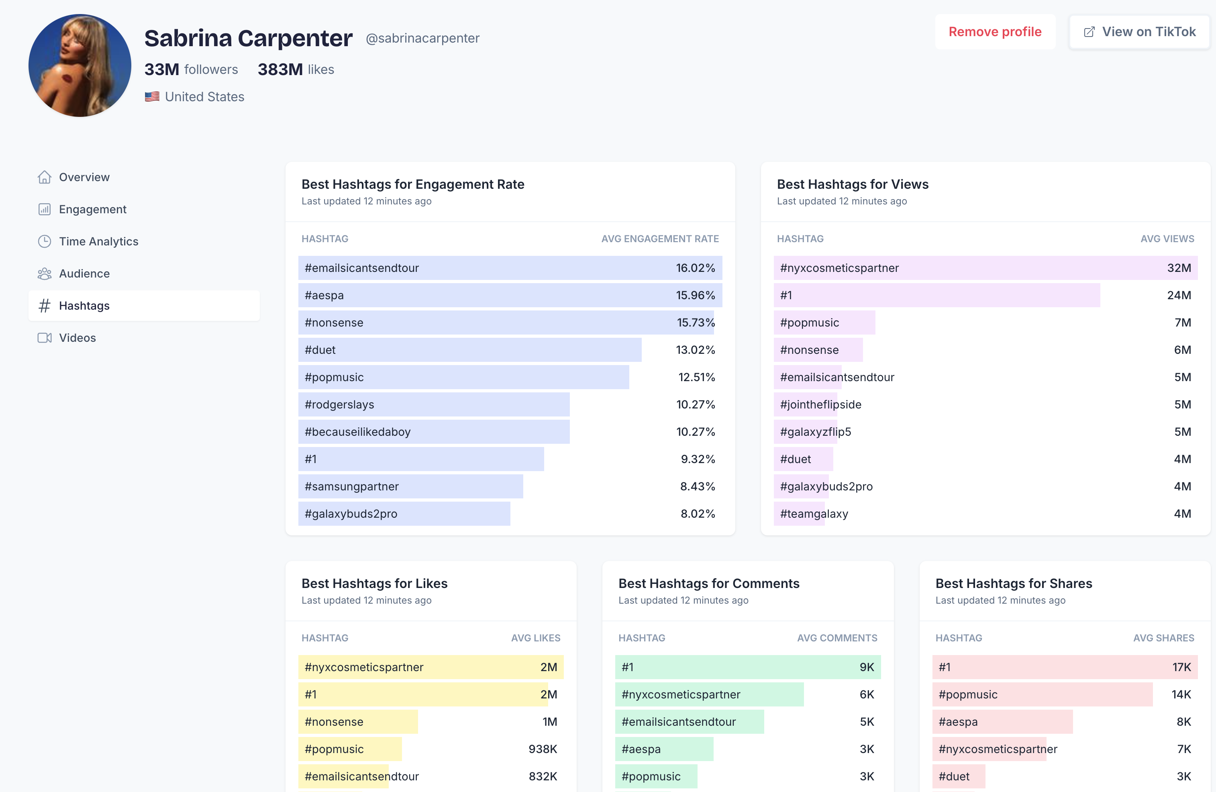Click the View on TikTok button
Screen dimensions: 1216x792
click(x=1139, y=32)
